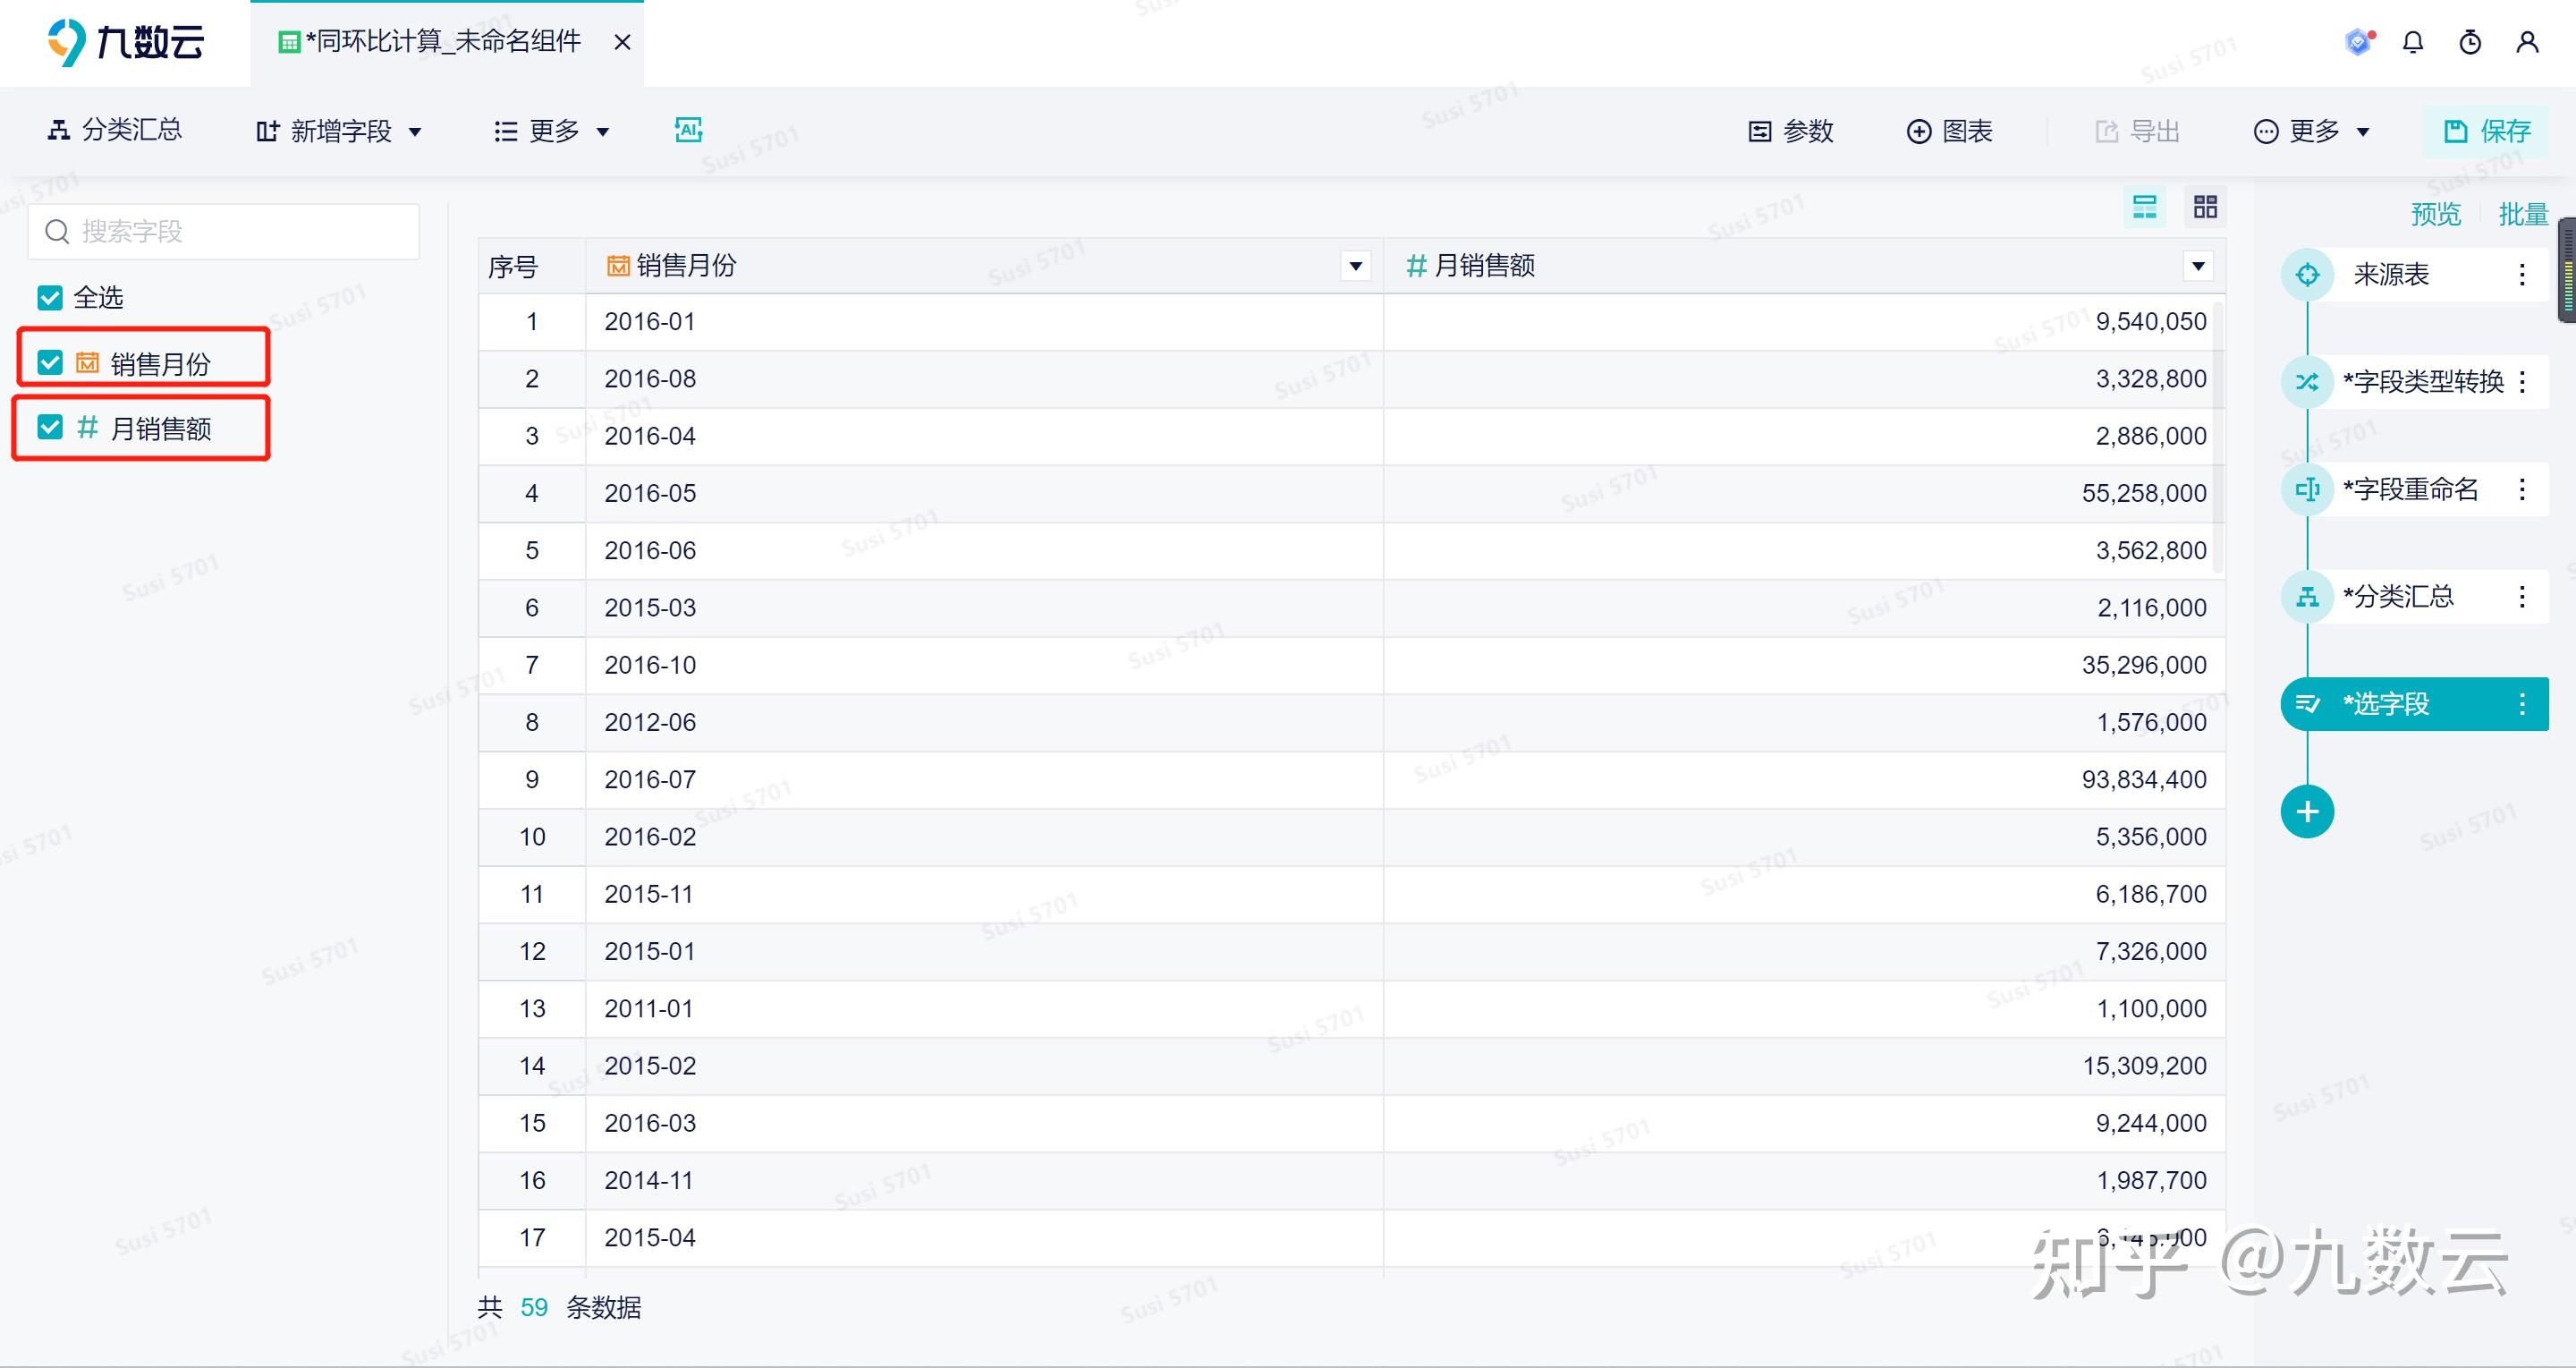This screenshot has width=2576, height=1368.
Task: Switch to list layout view icon
Action: (2144, 207)
